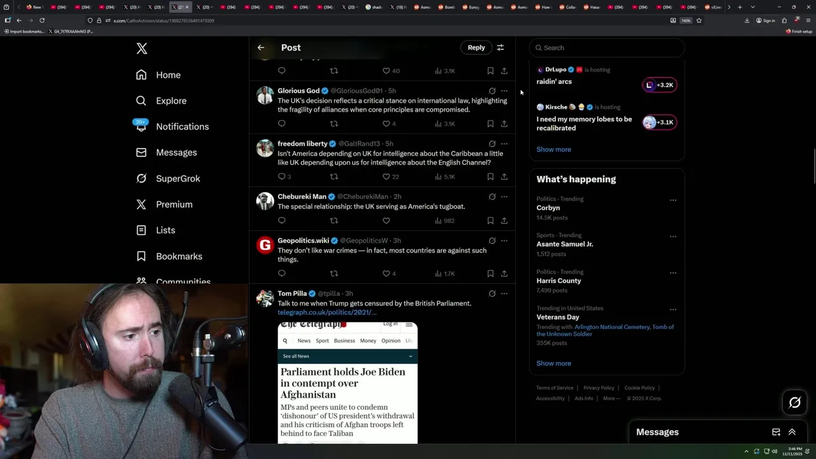
Task: Click Show more under live hosting list
Action: click(x=553, y=149)
